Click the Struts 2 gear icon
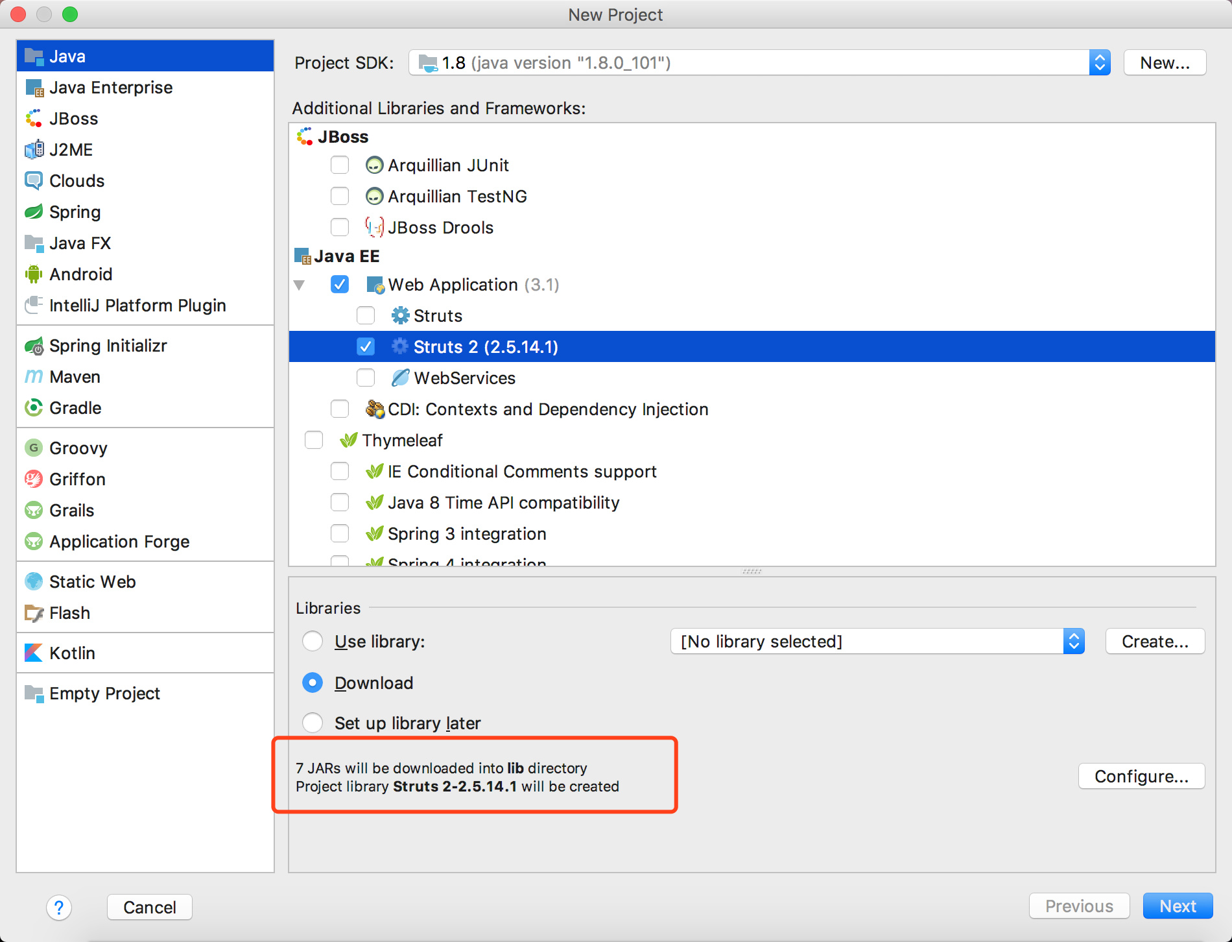The image size is (1232, 942). (x=401, y=347)
